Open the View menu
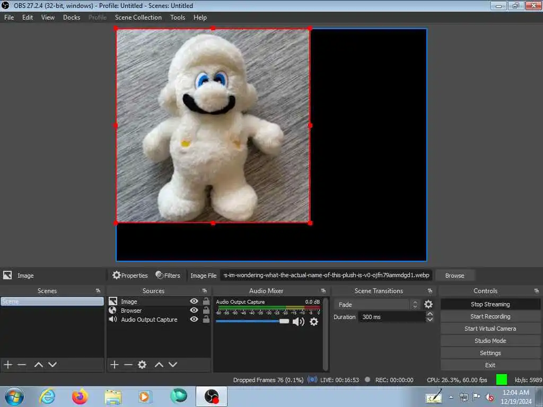Screen dimensions: 543x407 (x=48, y=17)
